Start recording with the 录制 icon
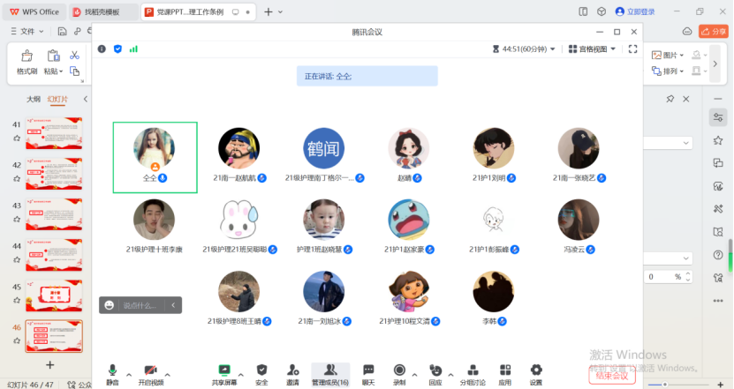Image resolution: width=734 pixels, height=389 pixels. [399, 370]
